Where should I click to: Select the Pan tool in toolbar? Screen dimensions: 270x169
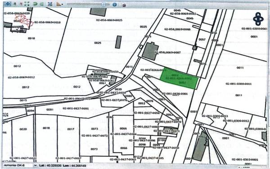pos(8,4)
